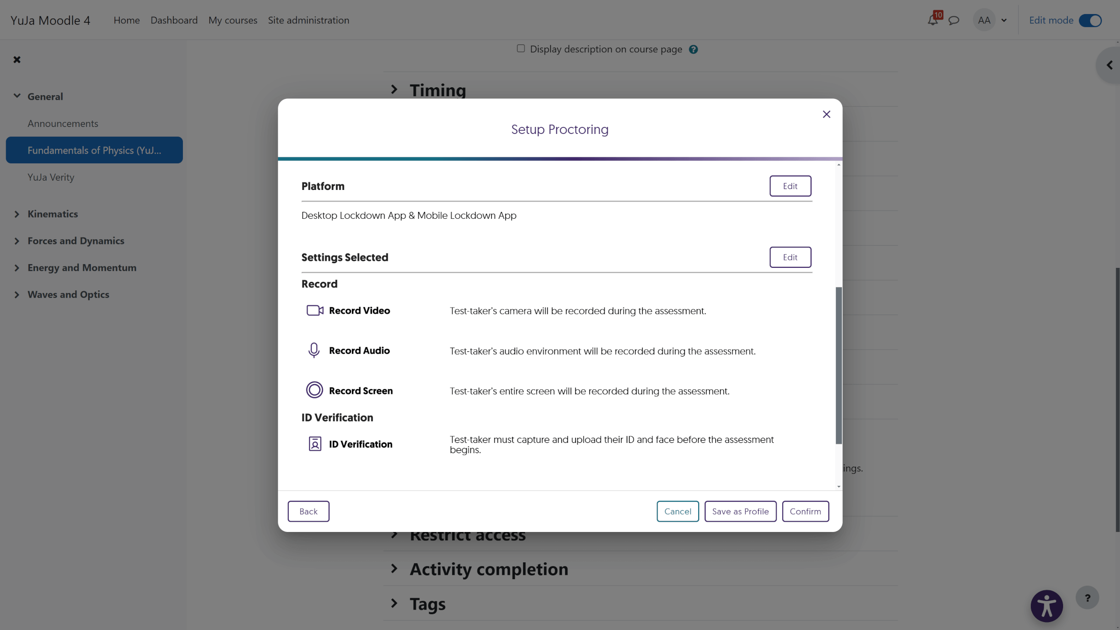Toggle the Edit mode switch
1120x630 pixels.
tap(1091, 20)
